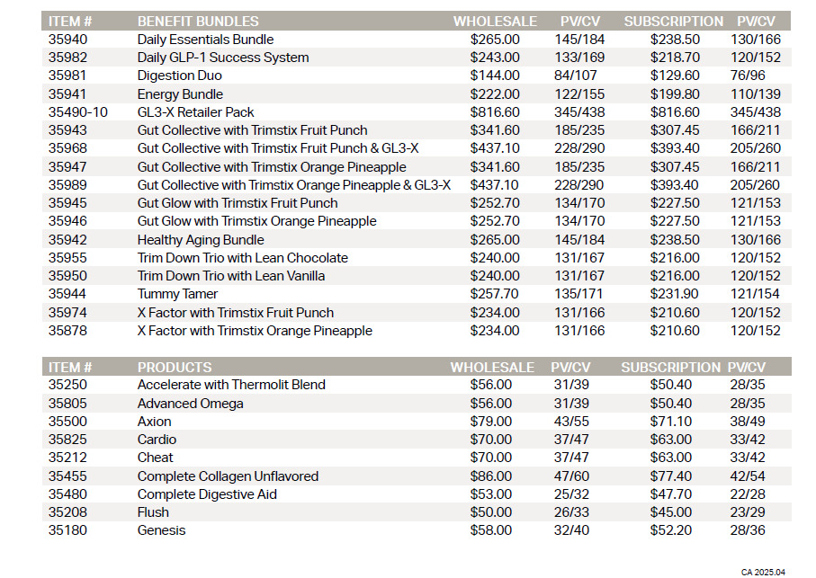Viewport: 816px width, 578px height.
Task: Click Gut Glow with Trimstix Fruit Punch
Action: [238, 203]
